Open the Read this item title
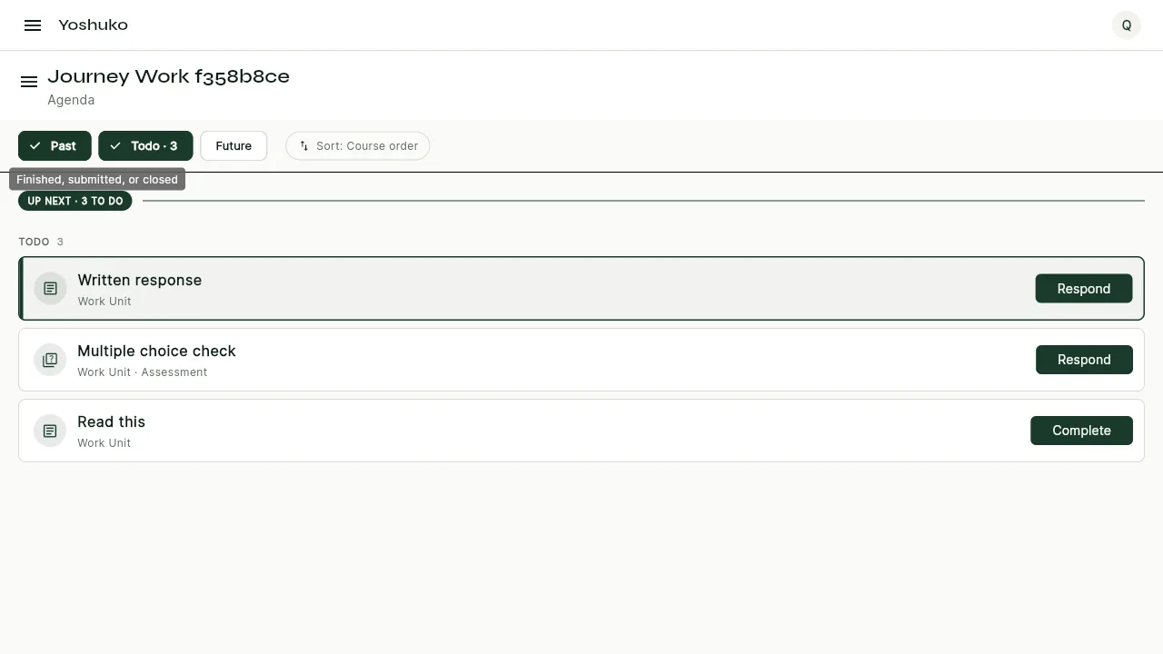Image resolution: width=1163 pixels, height=654 pixels. tap(112, 422)
